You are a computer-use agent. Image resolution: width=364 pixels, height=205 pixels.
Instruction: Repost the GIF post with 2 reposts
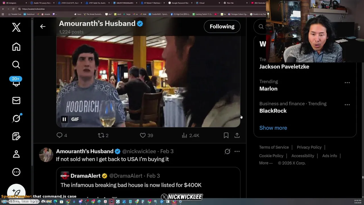[103, 136]
